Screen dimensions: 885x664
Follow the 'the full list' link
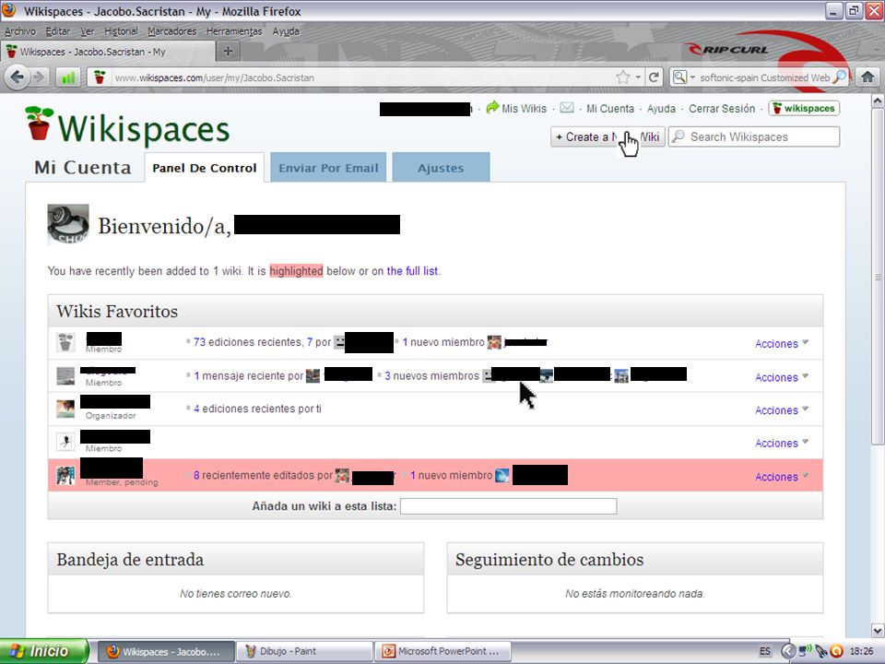click(412, 271)
